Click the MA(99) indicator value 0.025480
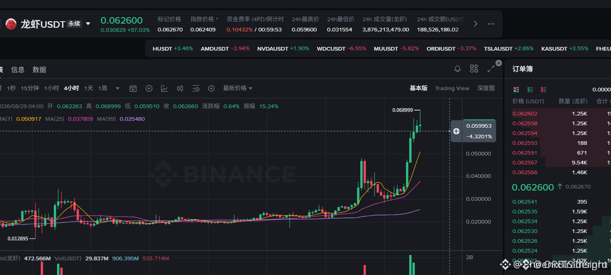Image resolution: width=611 pixels, height=275 pixels. tap(132, 119)
